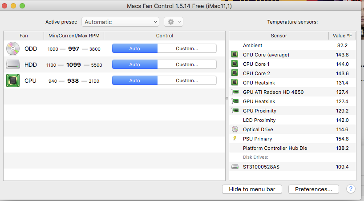364x201 pixels.
Task: Select the LCD Proximity sensor row
Action: (292, 120)
